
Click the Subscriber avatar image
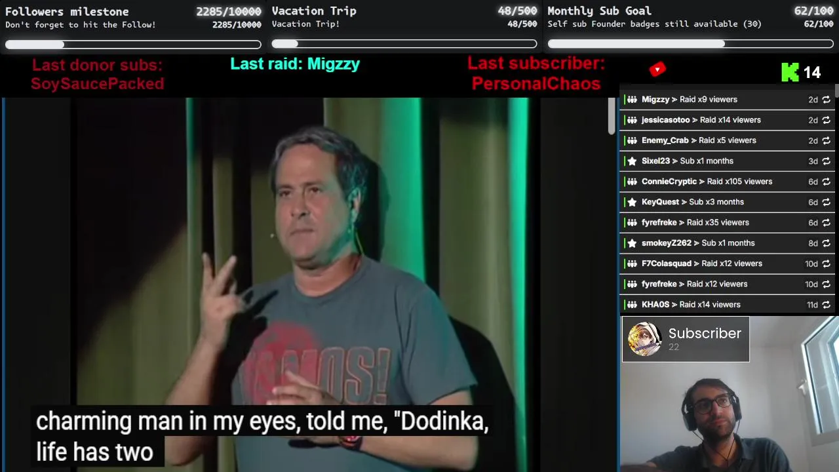[x=644, y=339]
